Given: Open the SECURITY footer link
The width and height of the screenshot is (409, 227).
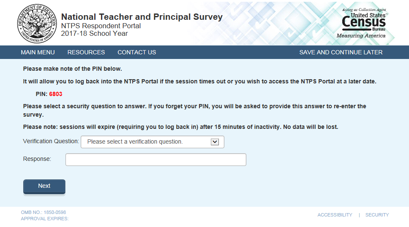Looking at the screenshot, I should pyautogui.click(x=377, y=215).
